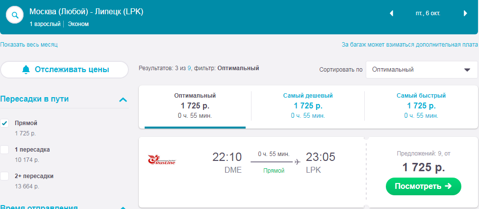Uncheck the Прямой direct flights checkbox
This screenshot has width=479, height=209.
click(5, 123)
